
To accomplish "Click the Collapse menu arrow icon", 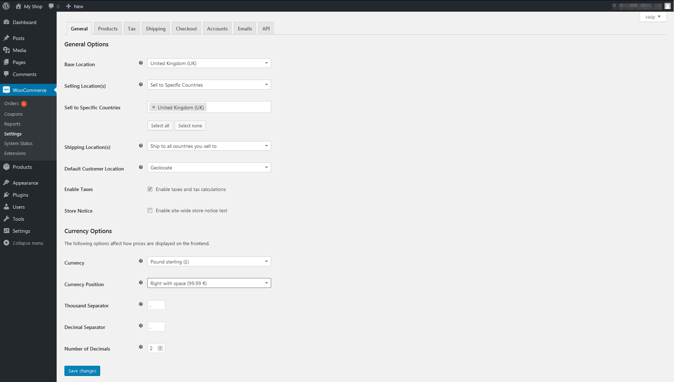I will click(6, 243).
